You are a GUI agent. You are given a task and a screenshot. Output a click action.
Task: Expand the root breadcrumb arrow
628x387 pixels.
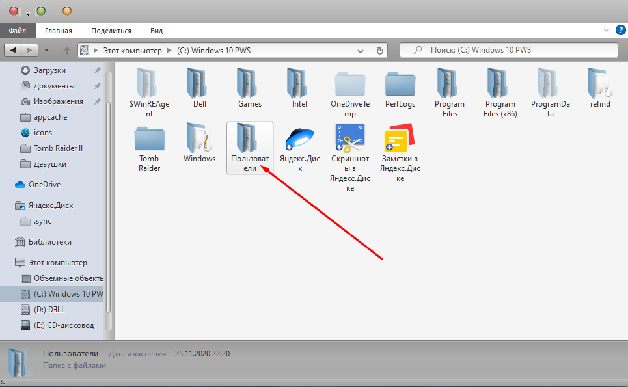[96, 51]
